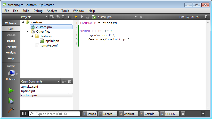Run the project with green play button
Screen dimensions: 212x119
coord(11,90)
